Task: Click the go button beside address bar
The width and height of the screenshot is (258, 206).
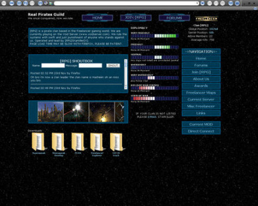Action: pyautogui.click(x=203, y=3)
